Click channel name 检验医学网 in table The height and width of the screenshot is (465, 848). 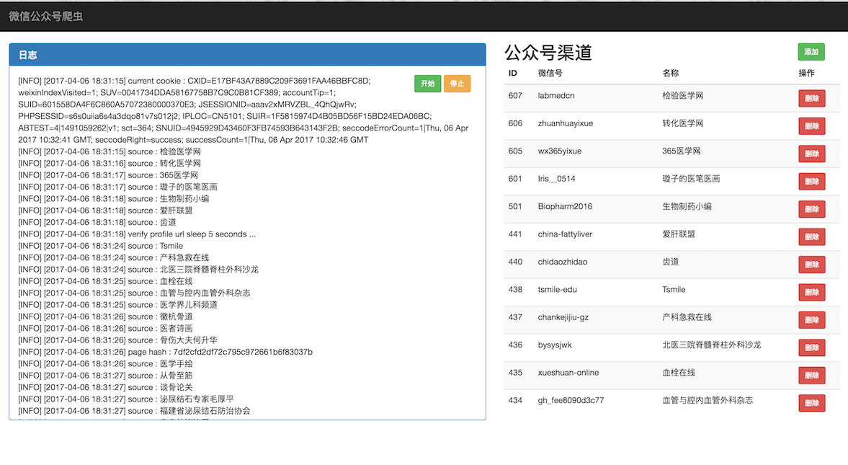click(682, 96)
